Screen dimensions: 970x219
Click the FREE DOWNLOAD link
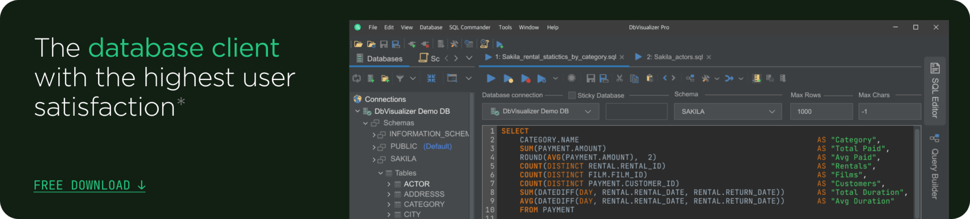pos(90,185)
